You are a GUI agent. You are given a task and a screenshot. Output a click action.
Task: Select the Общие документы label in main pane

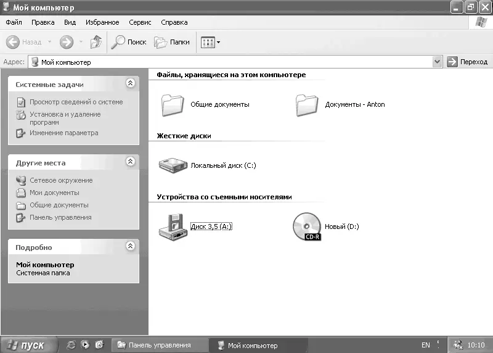[220, 104]
